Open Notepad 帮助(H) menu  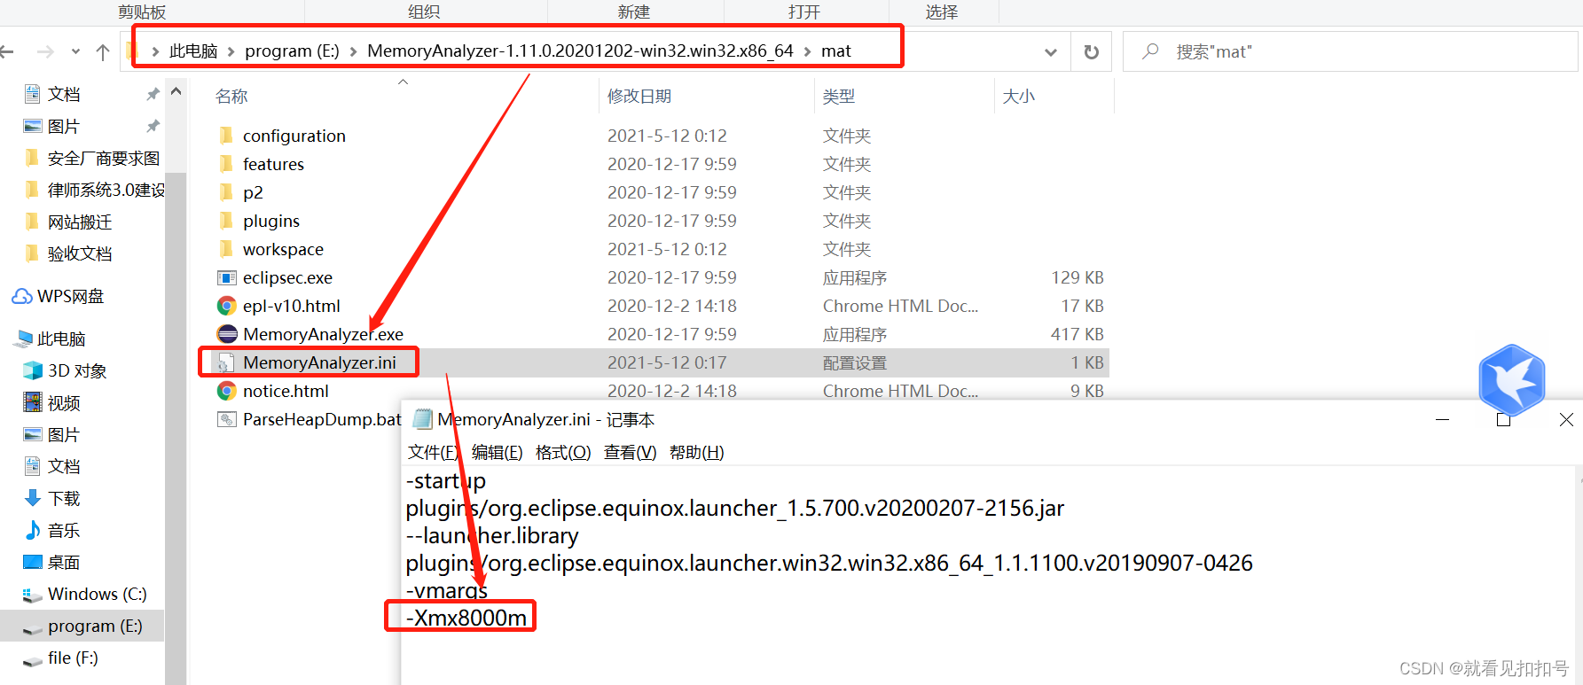click(697, 453)
